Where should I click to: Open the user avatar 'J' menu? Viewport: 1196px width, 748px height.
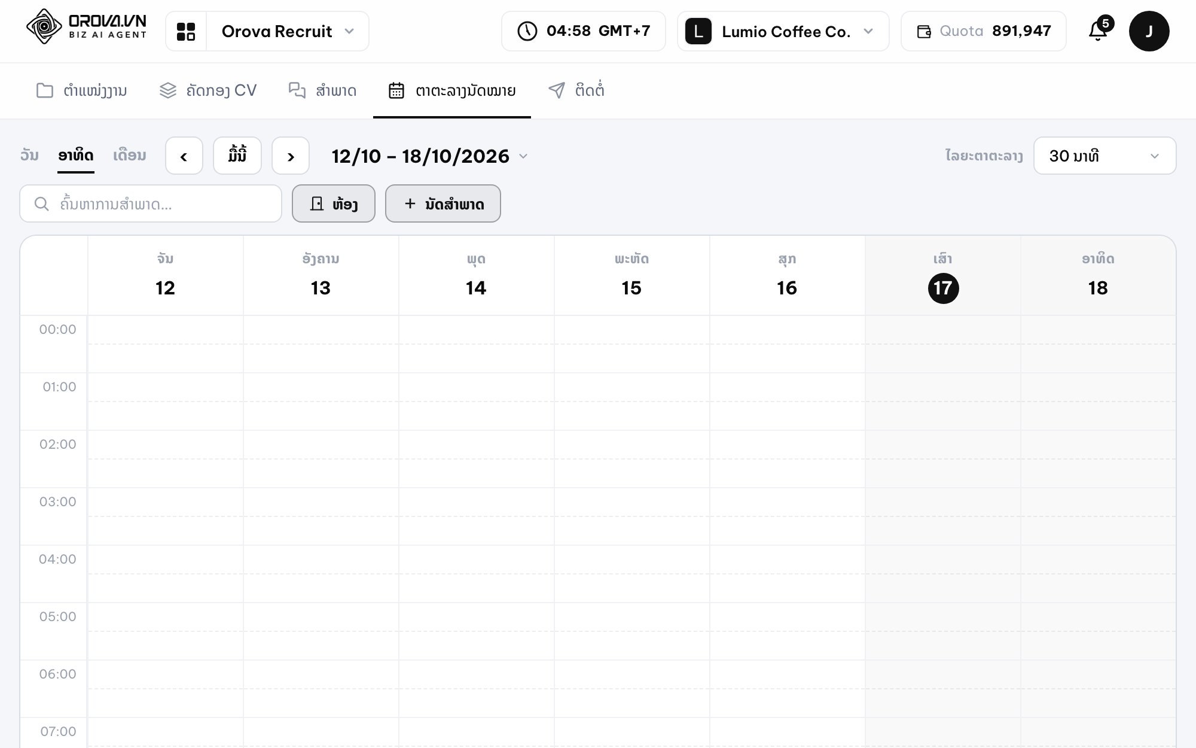tap(1149, 31)
